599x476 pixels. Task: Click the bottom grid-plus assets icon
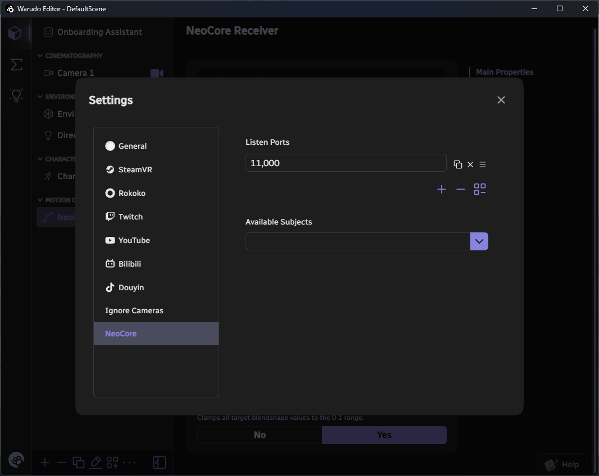112,463
